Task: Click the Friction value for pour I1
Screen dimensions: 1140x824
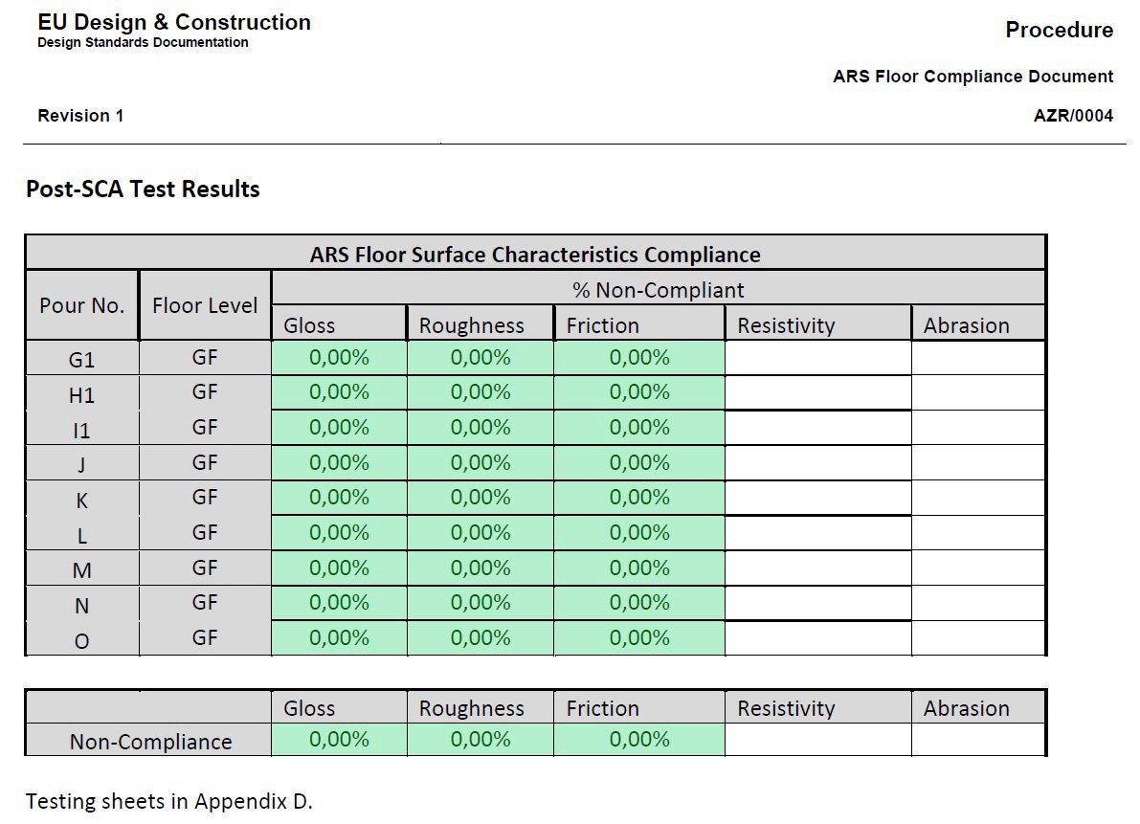Action: point(639,428)
